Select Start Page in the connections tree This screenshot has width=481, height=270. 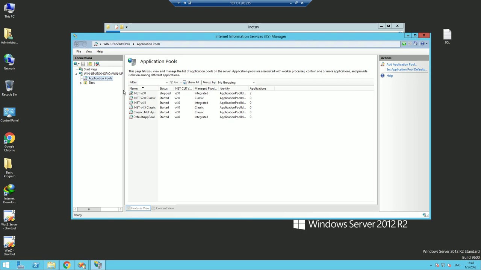(90, 69)
